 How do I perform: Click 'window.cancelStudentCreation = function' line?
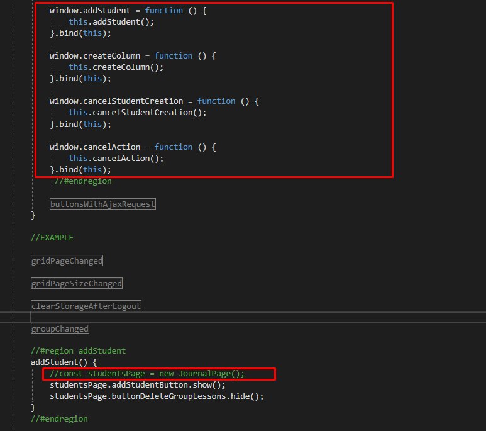154,101
